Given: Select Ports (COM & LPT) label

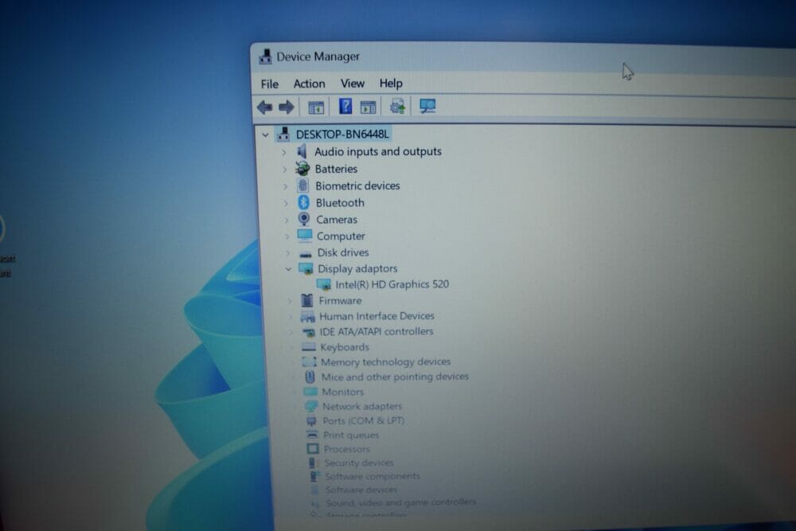Looking at the screenshot, I should click(364, 421).
